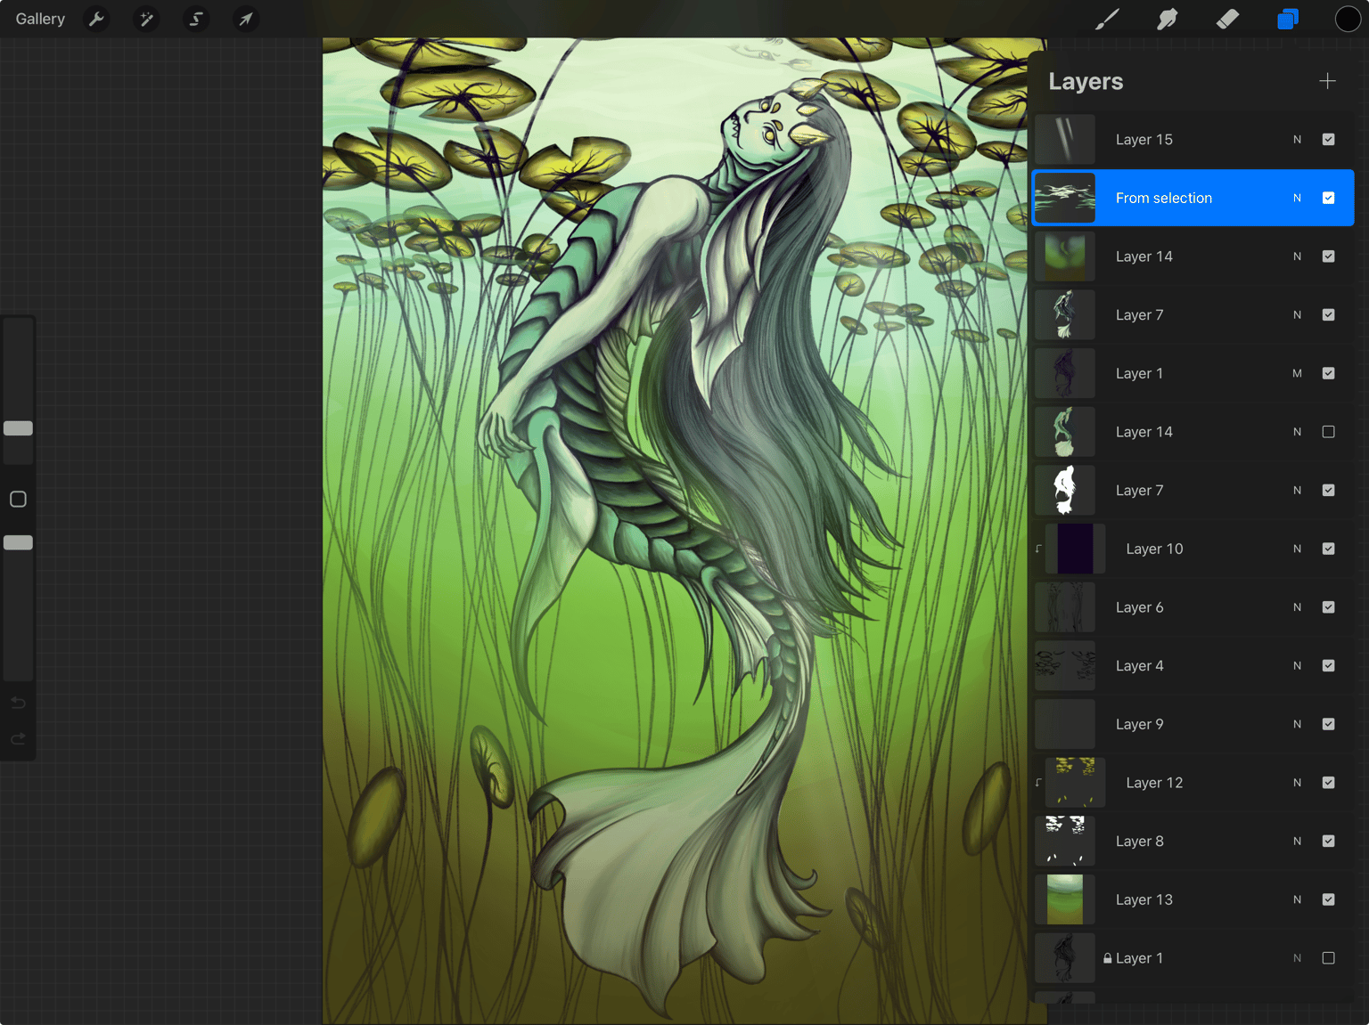Click the clipping mask arrow on Layer 10
This screenshot has height=1025, width=1369.
tap(1038, 549)
